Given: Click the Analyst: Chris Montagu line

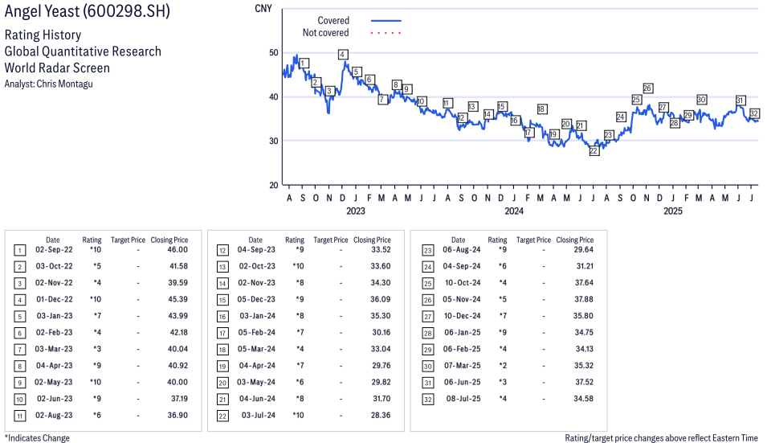Looking at the screenshot, I should click(48, 84).
